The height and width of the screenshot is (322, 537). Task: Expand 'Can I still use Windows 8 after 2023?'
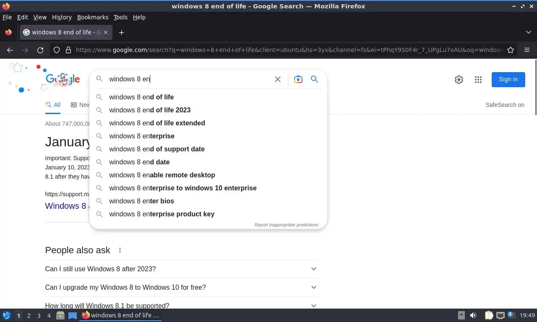(182, 269)
